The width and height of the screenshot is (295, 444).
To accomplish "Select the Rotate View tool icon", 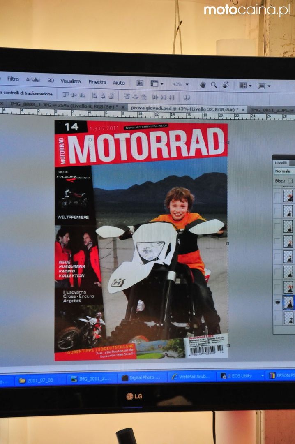I will (x=226, y=85).
